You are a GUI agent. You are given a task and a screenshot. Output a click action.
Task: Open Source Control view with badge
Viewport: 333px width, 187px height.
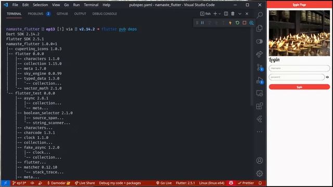(x=260, y=68)
